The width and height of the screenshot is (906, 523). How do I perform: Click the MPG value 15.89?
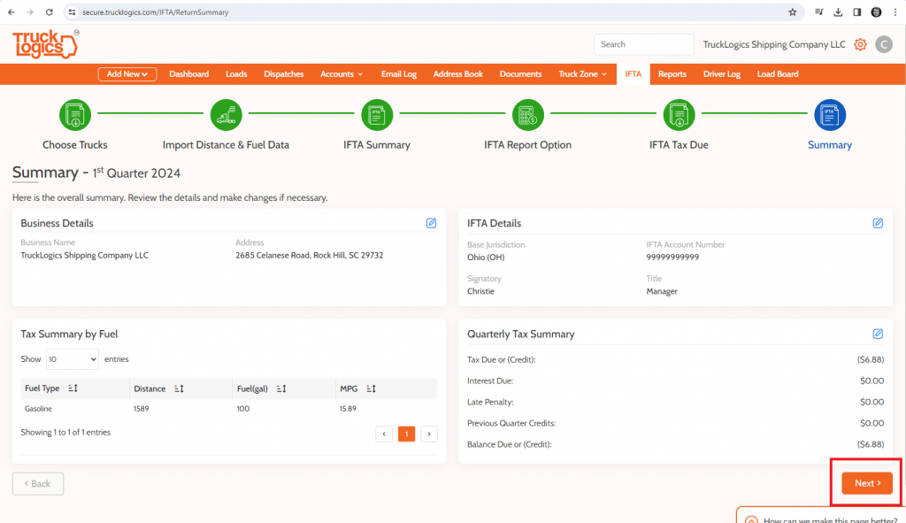coord(348,409)
